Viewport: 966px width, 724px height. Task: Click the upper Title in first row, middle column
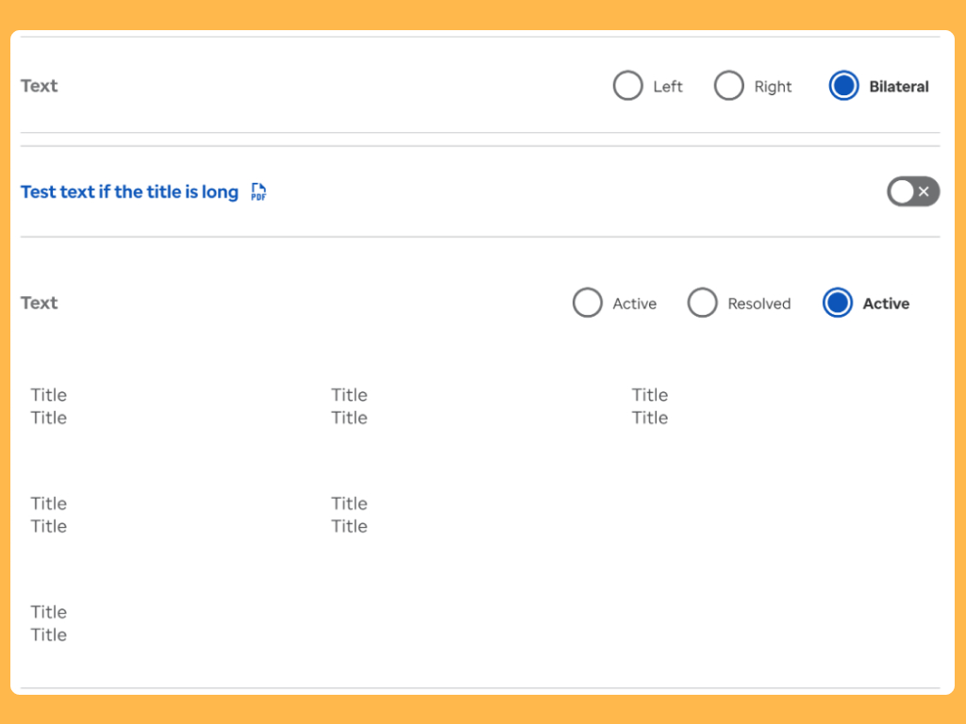349,395
